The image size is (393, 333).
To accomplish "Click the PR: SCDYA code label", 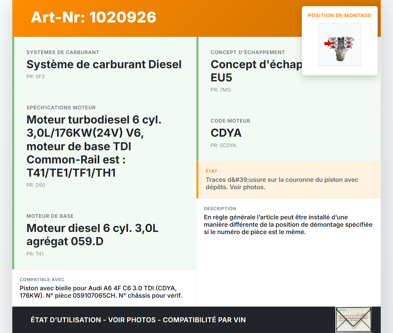I will coord(223,146).
